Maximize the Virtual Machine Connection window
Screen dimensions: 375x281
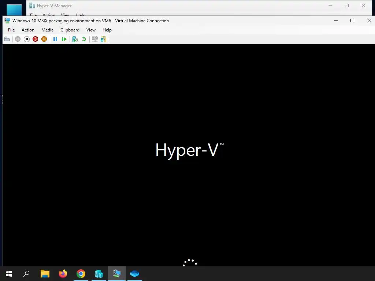[x=352, y=20]
